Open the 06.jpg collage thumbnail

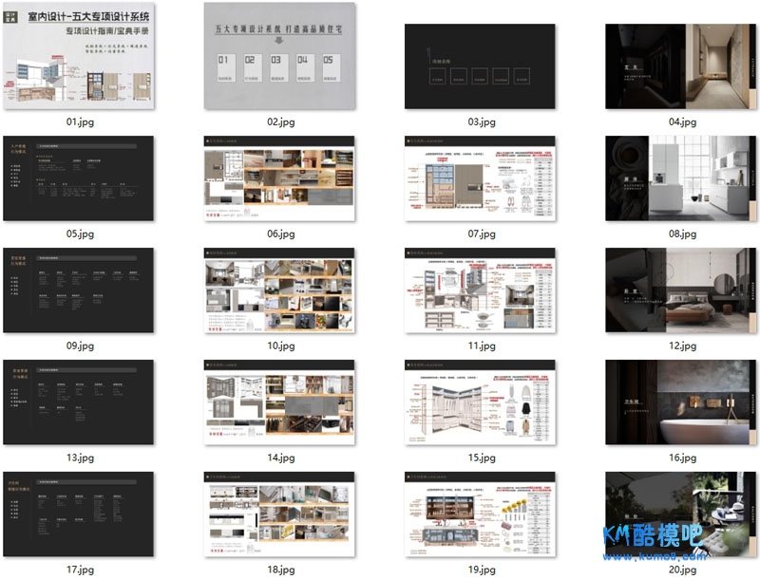[280, 179]
